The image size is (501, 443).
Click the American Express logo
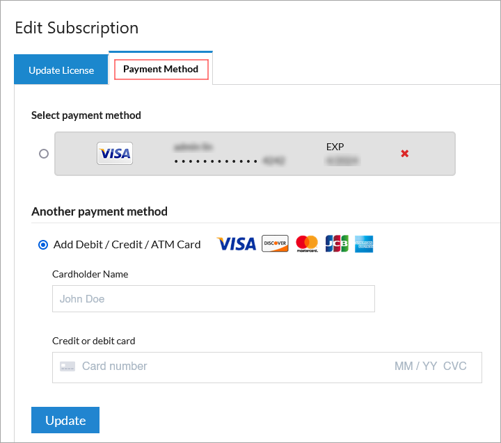364,243
